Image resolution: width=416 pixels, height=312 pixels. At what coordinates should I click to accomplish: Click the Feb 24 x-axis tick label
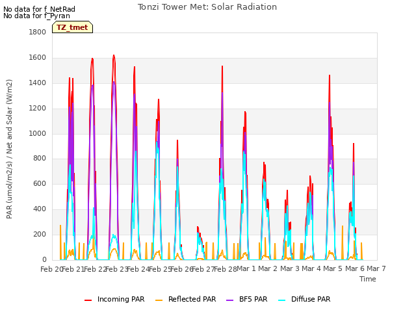(x=138, y=269)
